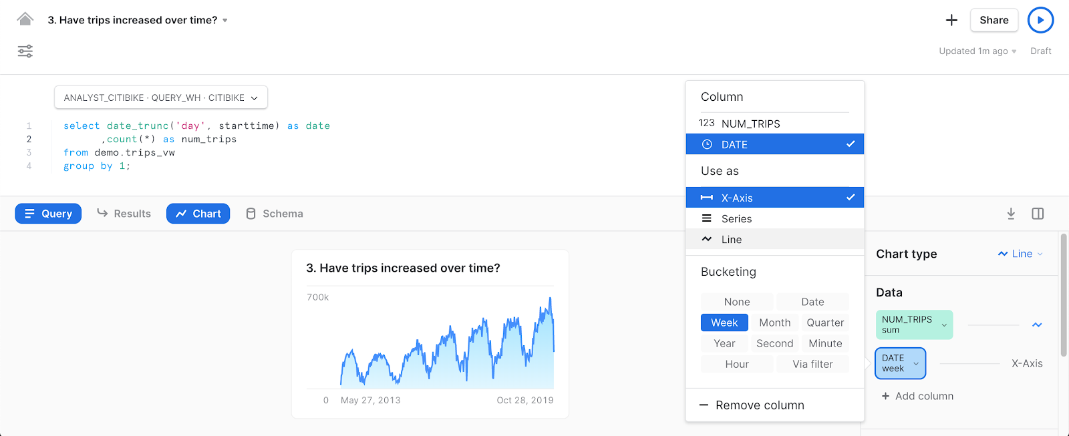
Task: Open the worksheet title dropdown arrow
Action: [225, 21]
